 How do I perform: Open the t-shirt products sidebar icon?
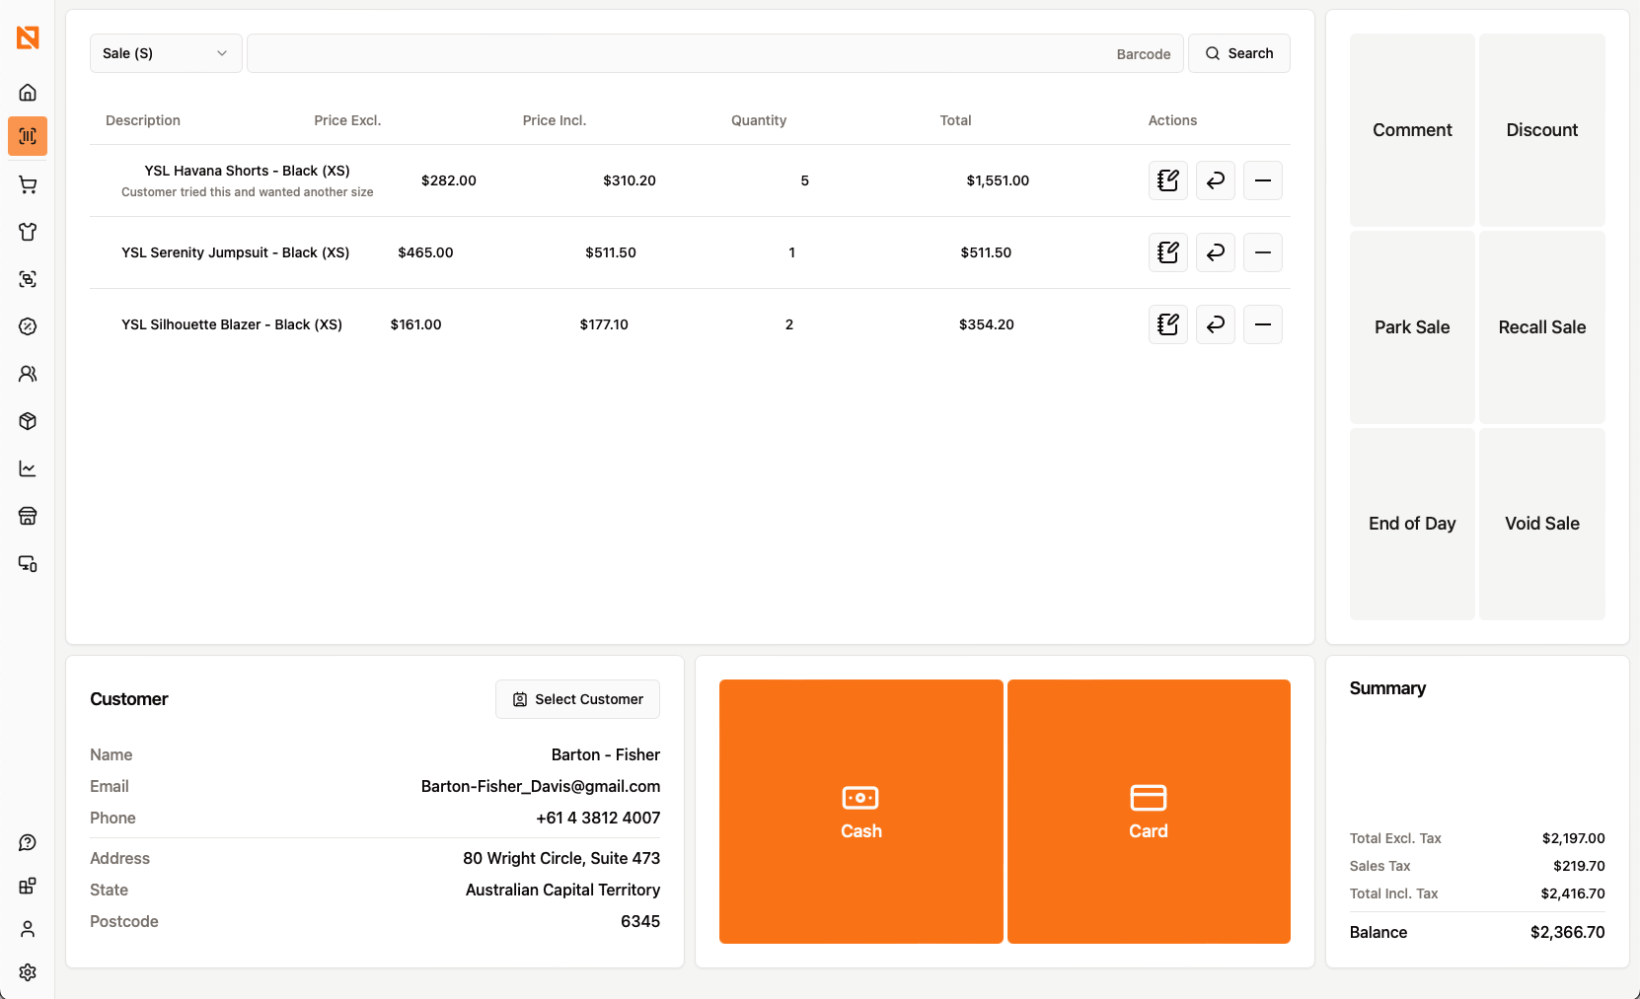coord(28,232)
